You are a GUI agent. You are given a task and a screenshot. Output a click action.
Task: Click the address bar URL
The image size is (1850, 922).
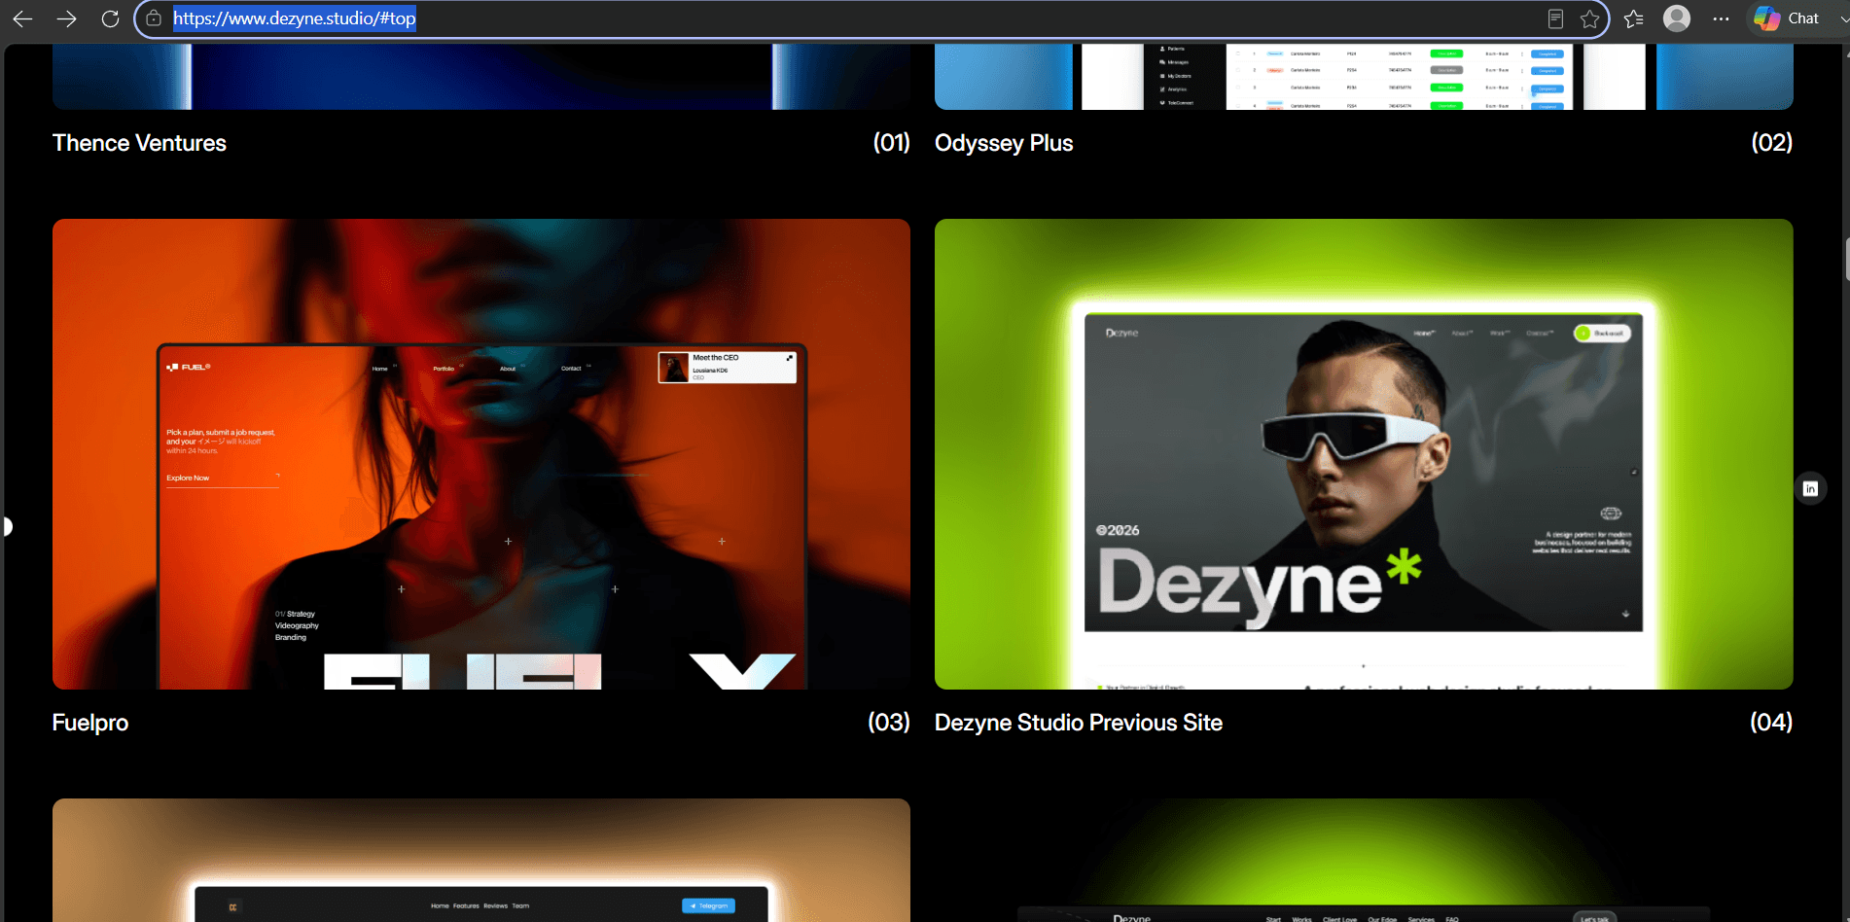pyautogui.click(x=295, y=18)
